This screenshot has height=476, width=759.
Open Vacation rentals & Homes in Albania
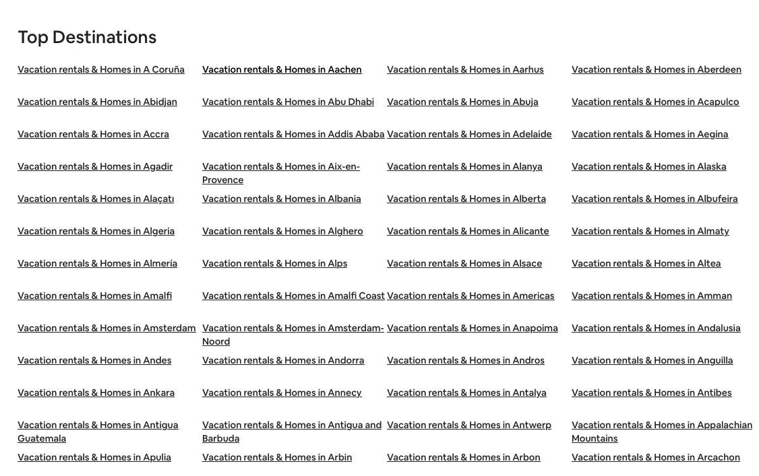pyautogui.click(x=282, y=199)
